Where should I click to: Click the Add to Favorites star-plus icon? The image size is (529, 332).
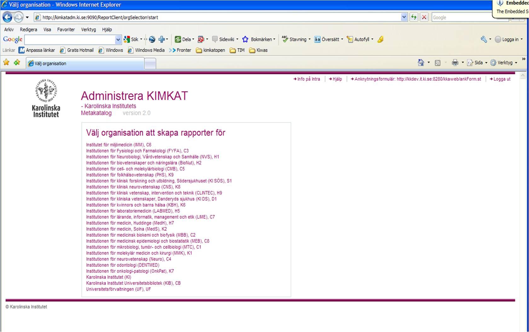(x=17, y=62)
